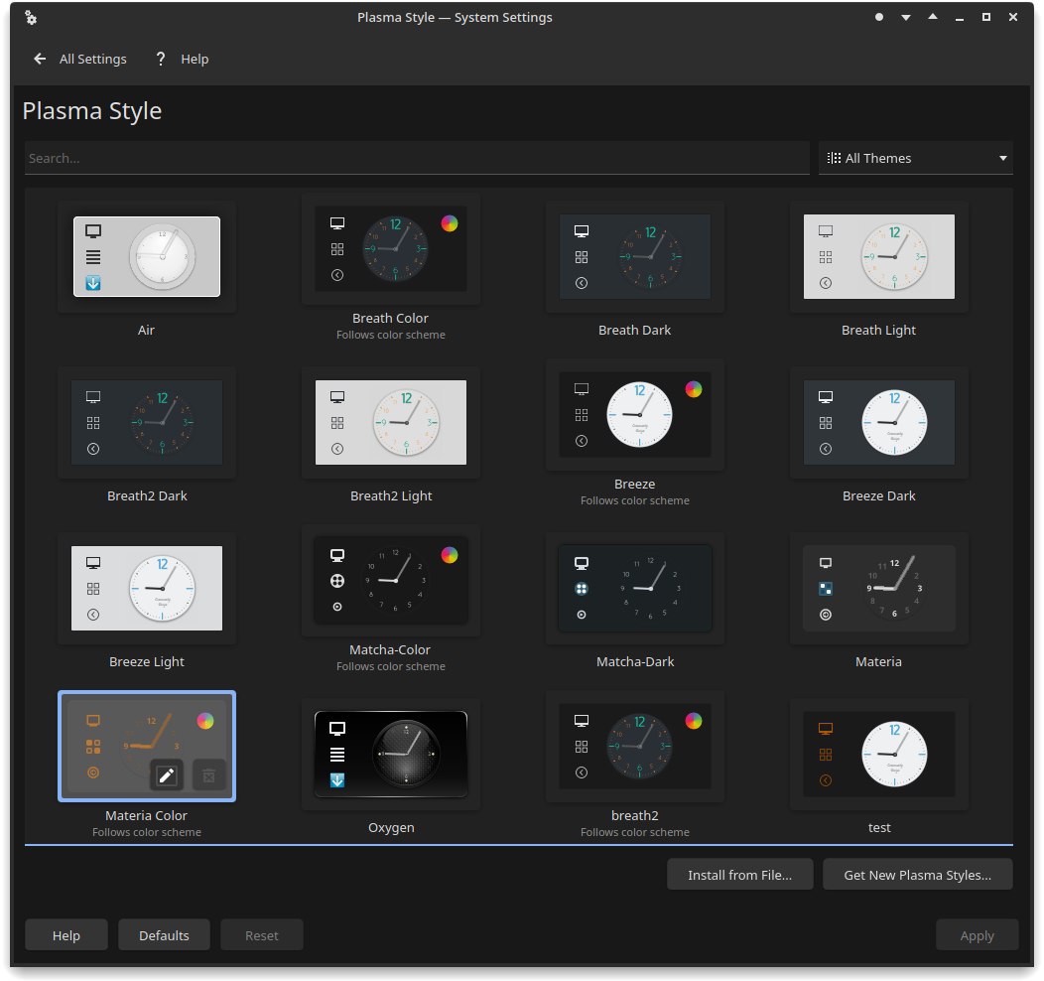
Task: Click the Install from File button
Action: 739,875
